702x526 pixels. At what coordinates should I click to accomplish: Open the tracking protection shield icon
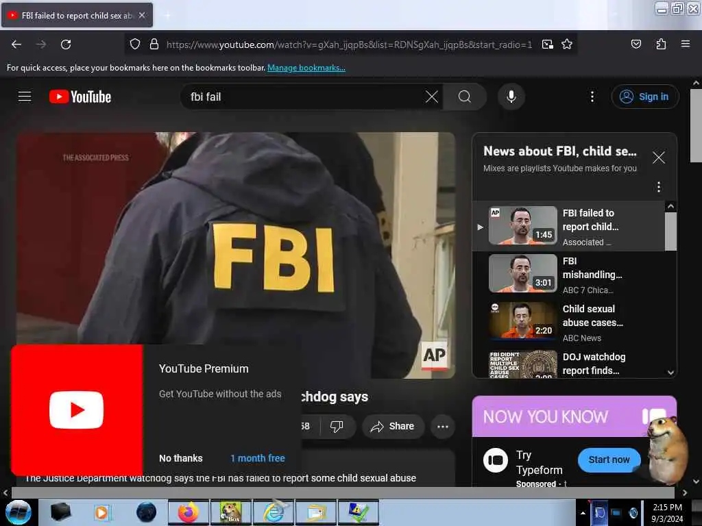tap(135, 45)
